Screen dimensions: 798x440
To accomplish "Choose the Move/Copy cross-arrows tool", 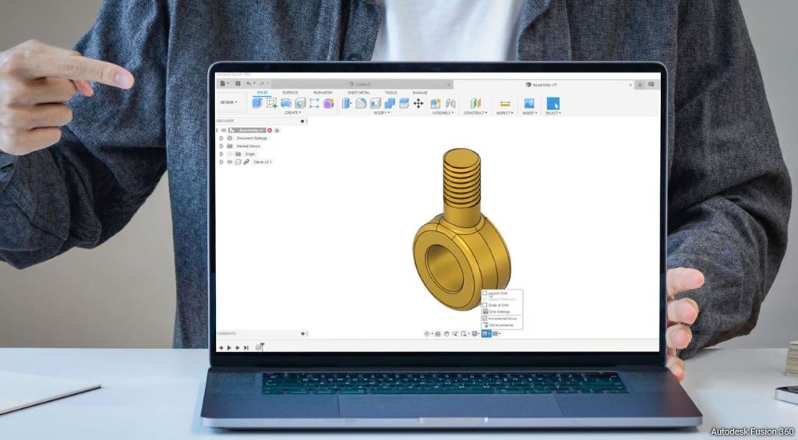I will coord(418,103).
